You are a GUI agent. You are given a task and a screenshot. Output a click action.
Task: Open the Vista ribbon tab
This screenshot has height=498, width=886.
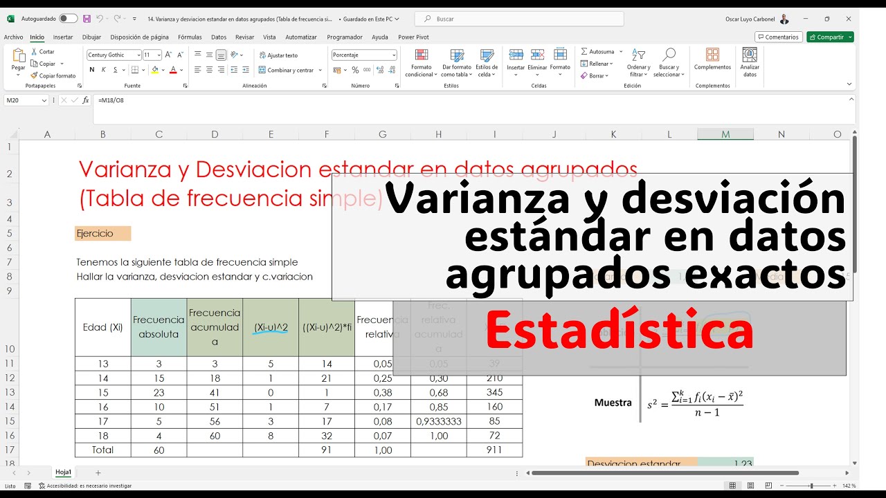269,37
